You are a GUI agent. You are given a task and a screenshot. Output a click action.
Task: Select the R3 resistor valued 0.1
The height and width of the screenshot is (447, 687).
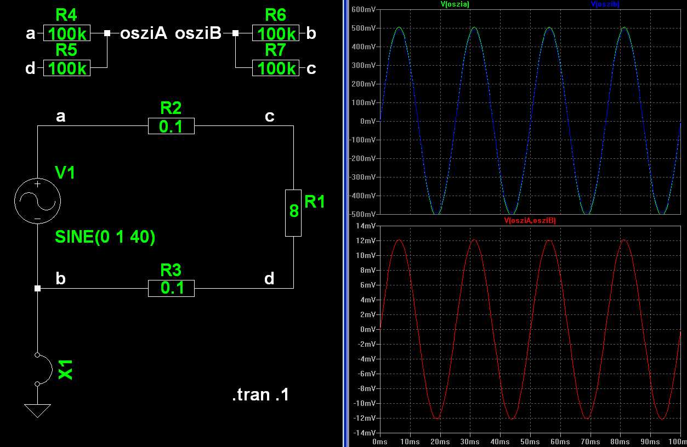tap(171, 288)
